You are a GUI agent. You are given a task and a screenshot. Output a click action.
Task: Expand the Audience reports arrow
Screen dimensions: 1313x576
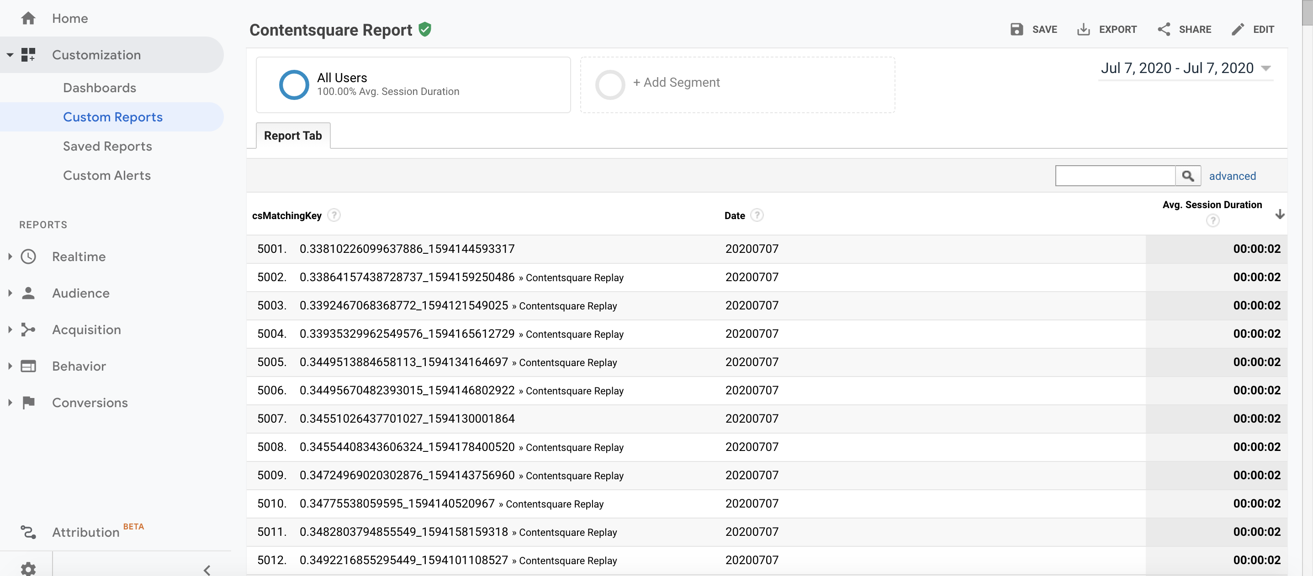[10, 293]
